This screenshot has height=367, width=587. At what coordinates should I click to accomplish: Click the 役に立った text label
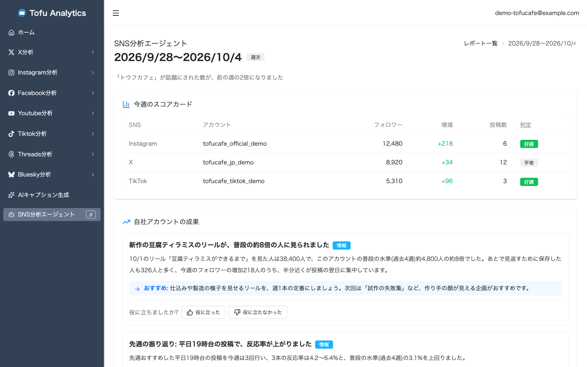(x=208, y=312)
